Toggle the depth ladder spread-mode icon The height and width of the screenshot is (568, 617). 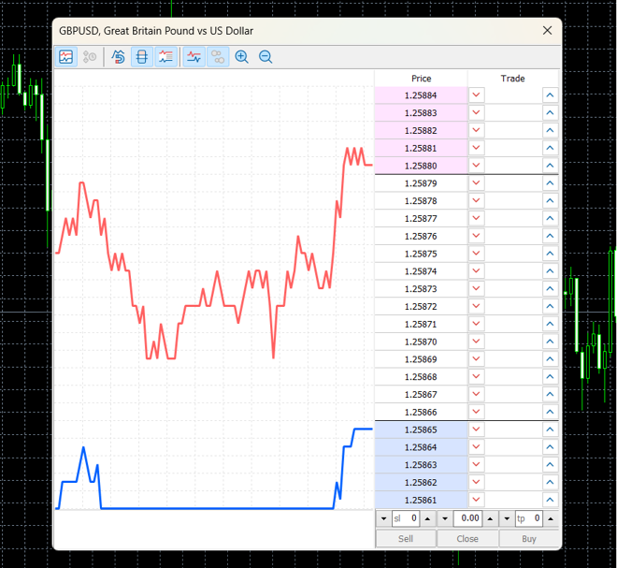pyautogui.click(x=142, y=57)
